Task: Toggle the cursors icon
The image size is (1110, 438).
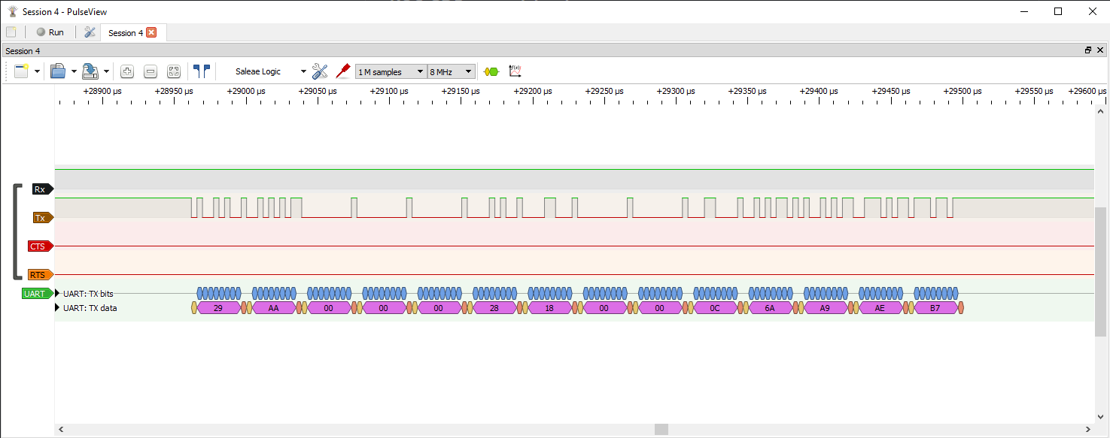Action: [x=202, y=71]
